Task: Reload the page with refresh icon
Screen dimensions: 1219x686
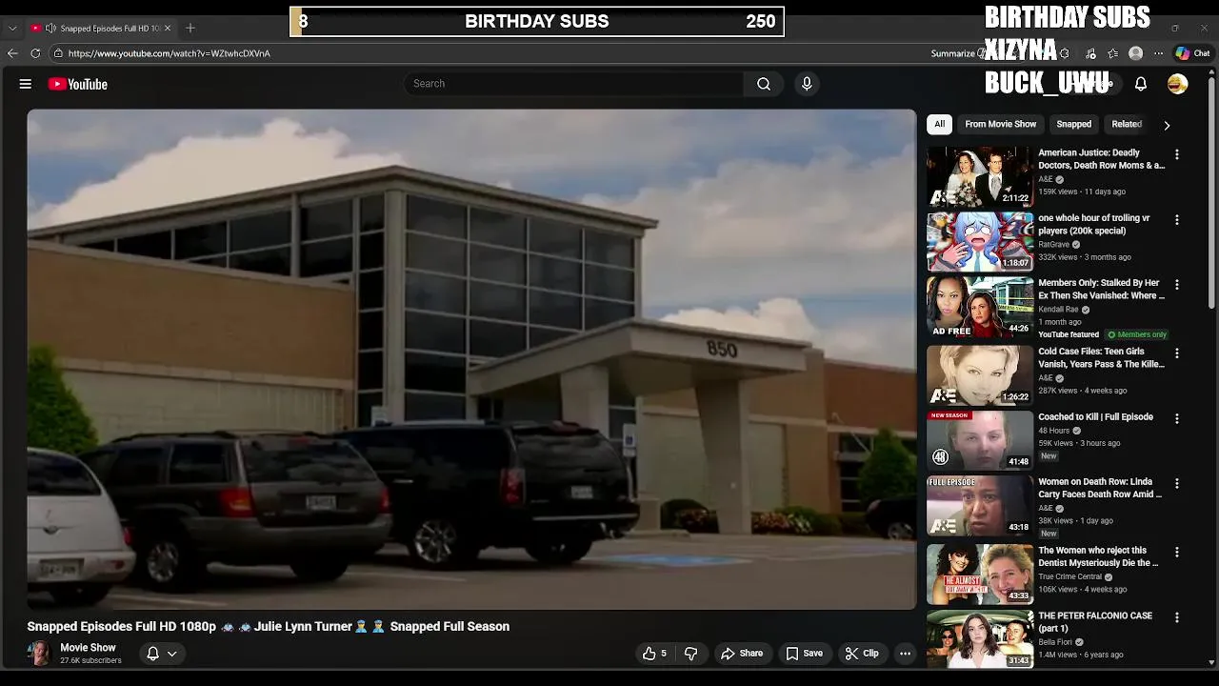Action: pos(35,53)
